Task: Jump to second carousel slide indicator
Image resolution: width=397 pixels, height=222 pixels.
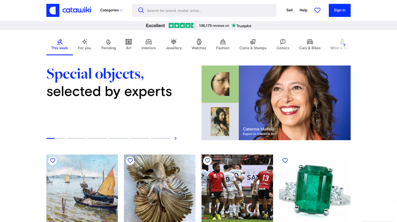Action: click(x=77, y=138)
